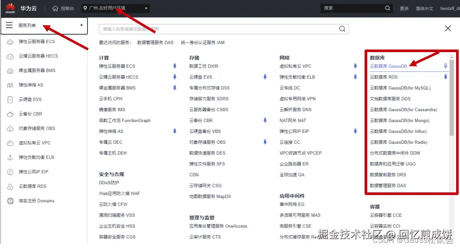
Task: Click the RDS database sidebar icon
Action: tap(10, 186)
